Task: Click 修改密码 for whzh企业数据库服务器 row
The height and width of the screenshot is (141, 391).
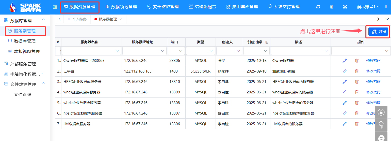Action: [x=373, y=103]
